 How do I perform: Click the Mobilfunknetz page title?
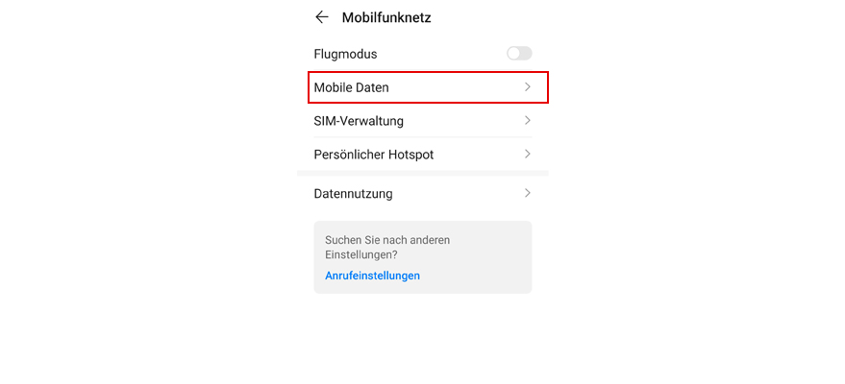coord(386,17)
